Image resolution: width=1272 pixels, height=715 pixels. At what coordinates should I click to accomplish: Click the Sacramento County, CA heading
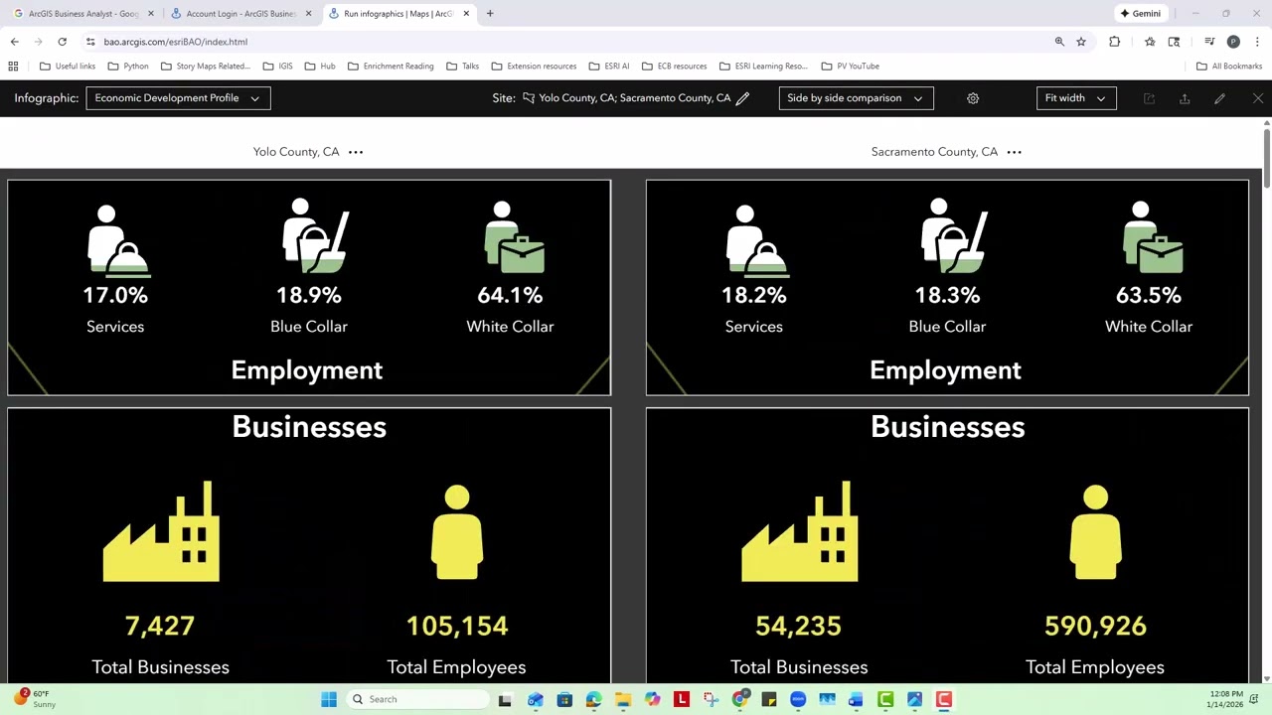pyautogui.click(x=934, y=152)
